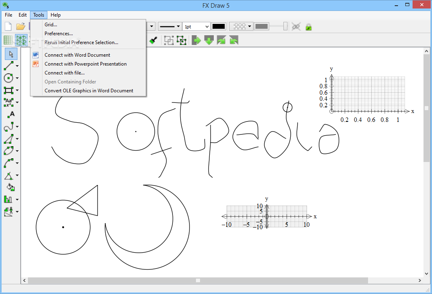
Task: Click the green right arrow icon
Action: click(196, 40)
